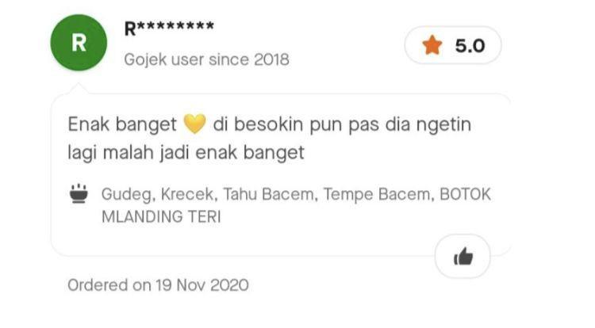Open the masked reviewer name R*********
Viewport: 595px width, 328px height.
(x=169, y=28)
